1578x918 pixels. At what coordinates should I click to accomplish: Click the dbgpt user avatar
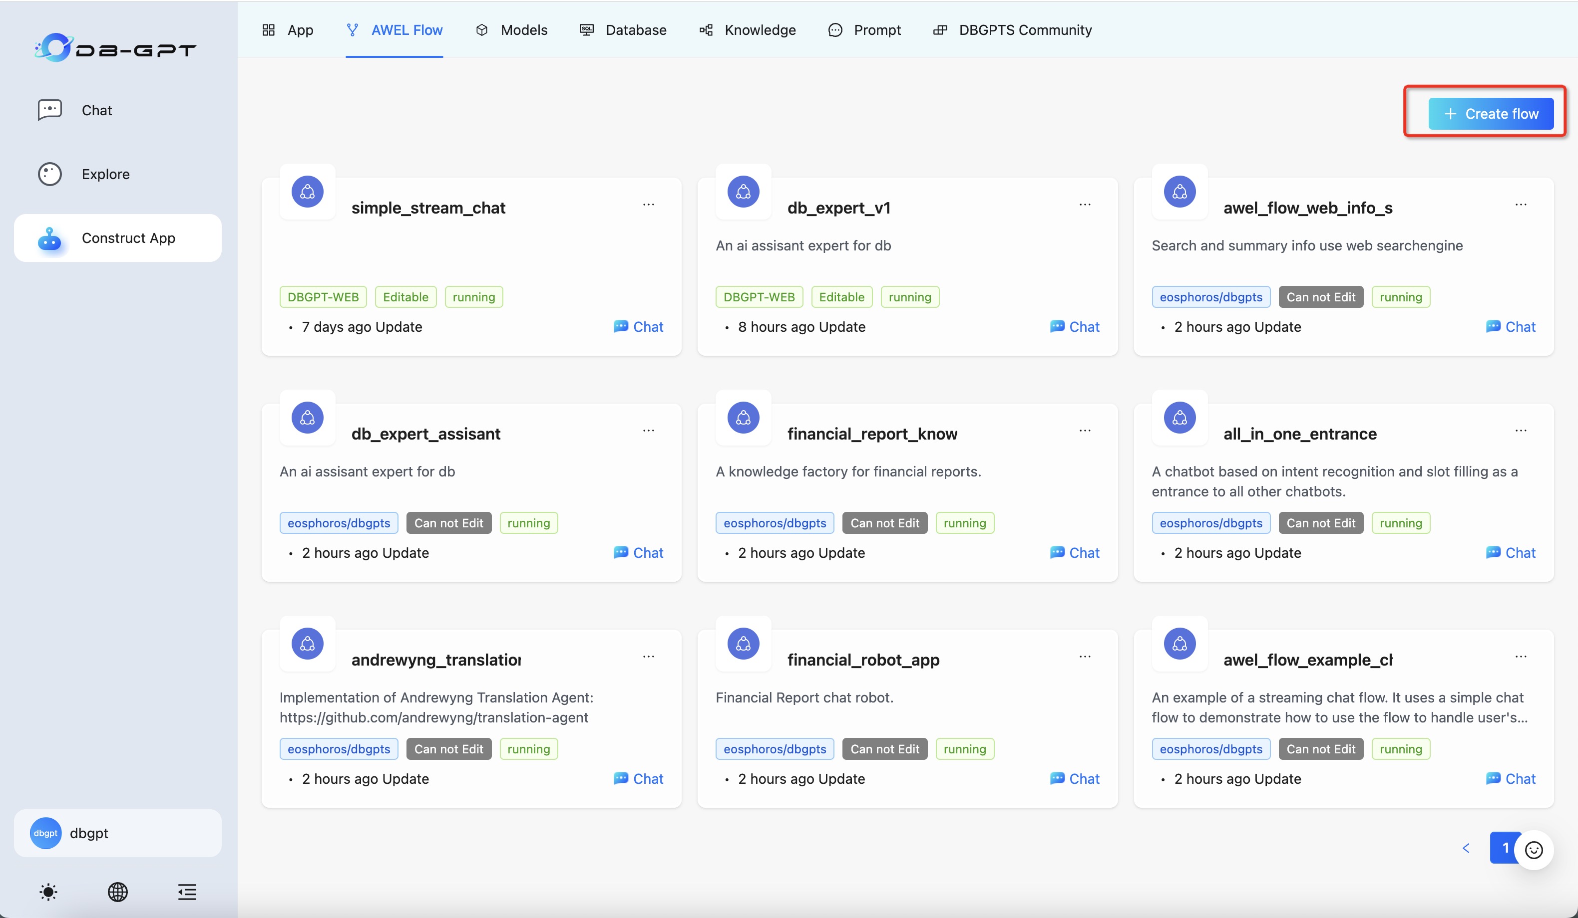(46, 833)
